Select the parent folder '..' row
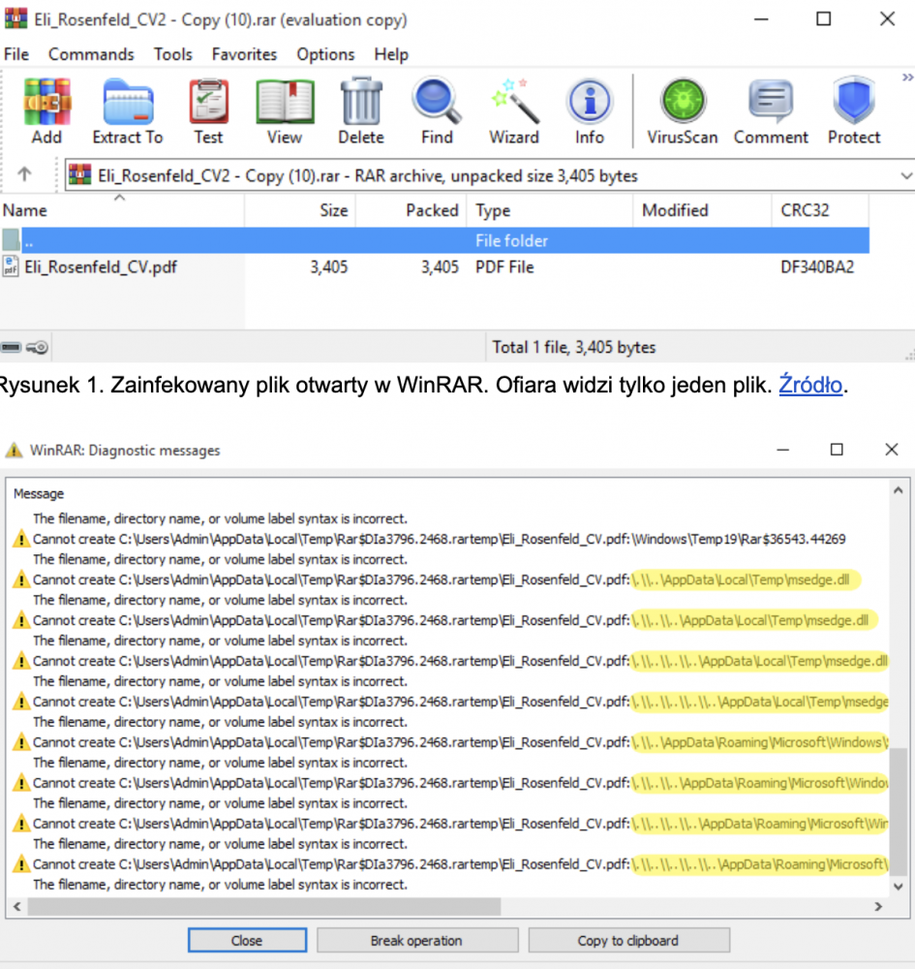Screen dimensions: 915x969 (x=435, y=240)
